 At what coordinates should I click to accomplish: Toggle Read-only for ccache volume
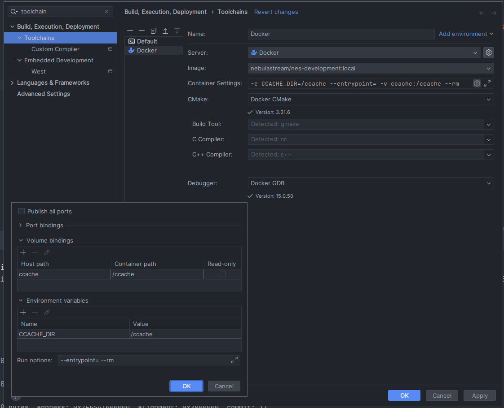click(222, 274)
